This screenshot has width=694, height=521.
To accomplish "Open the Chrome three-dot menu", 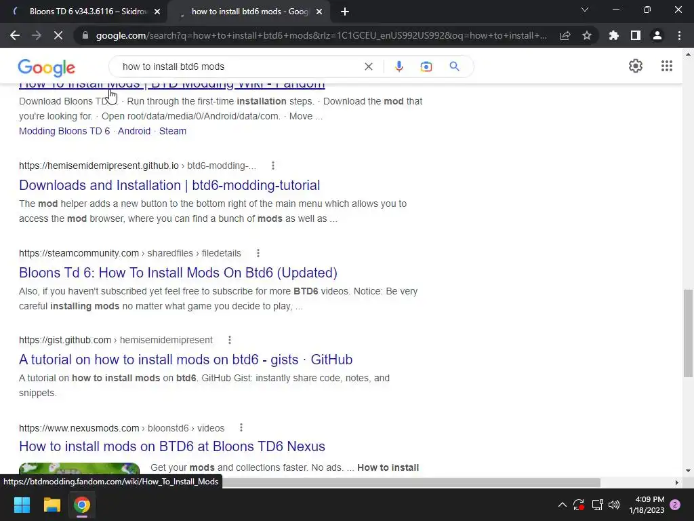I will 679,35.
